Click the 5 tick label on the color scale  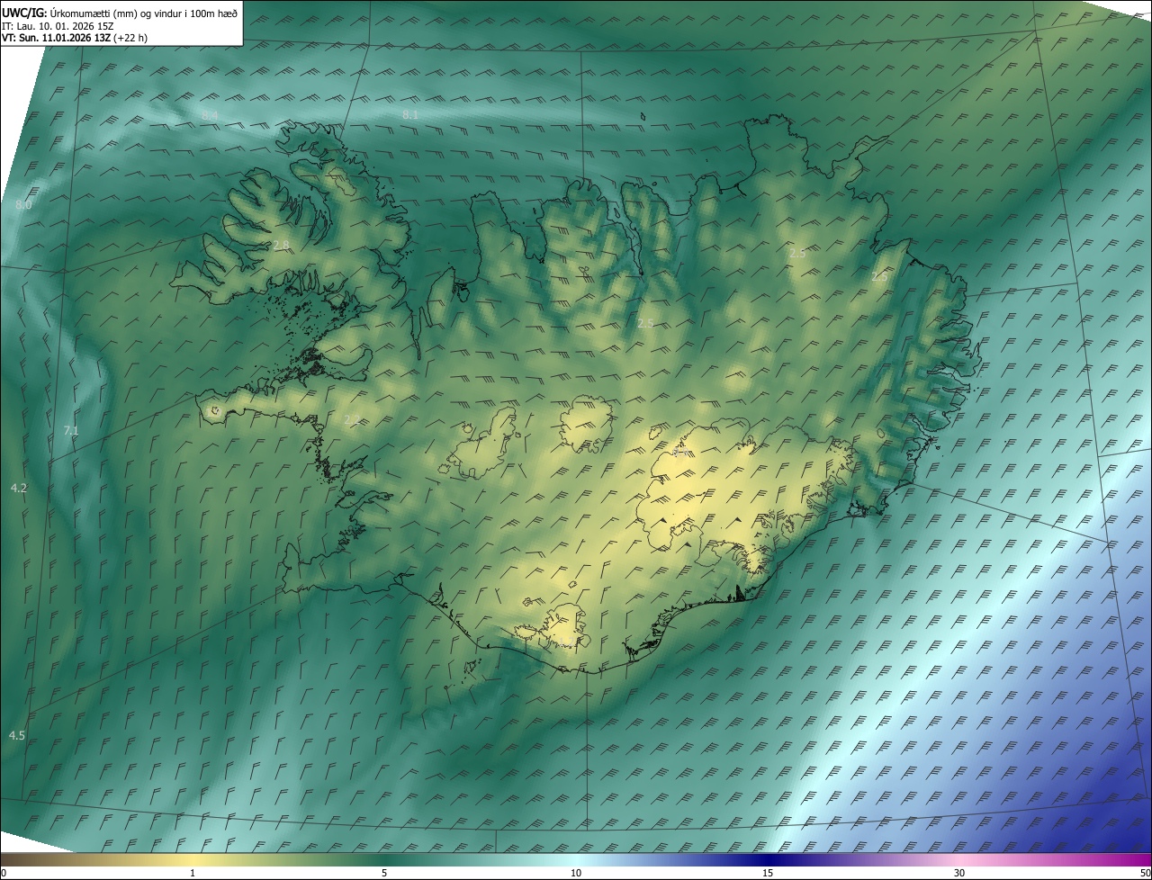tap(384, 873)
